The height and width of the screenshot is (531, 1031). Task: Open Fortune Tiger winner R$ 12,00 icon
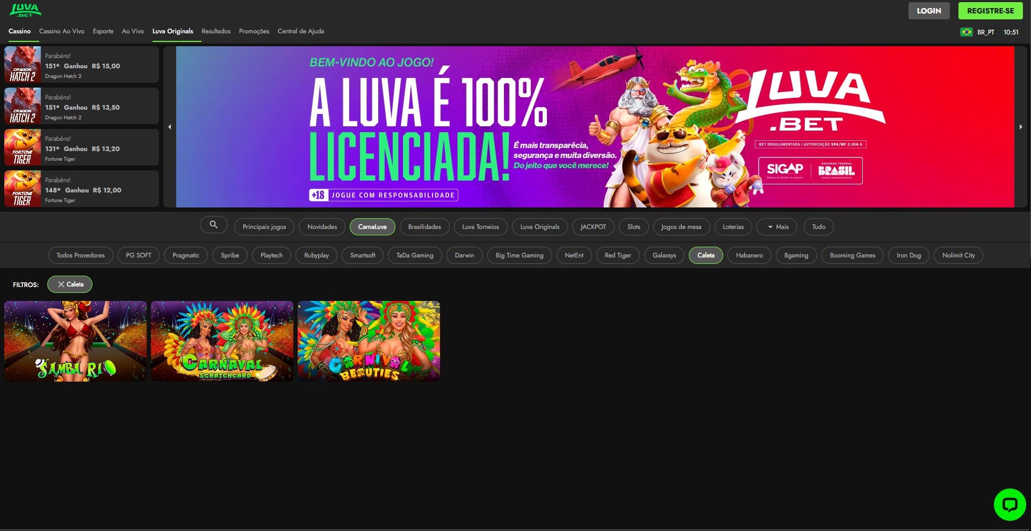tap(23, 189)
